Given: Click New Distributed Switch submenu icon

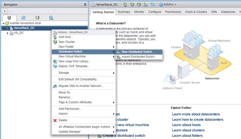Looking at the screenshot, I should coord(118,52).
